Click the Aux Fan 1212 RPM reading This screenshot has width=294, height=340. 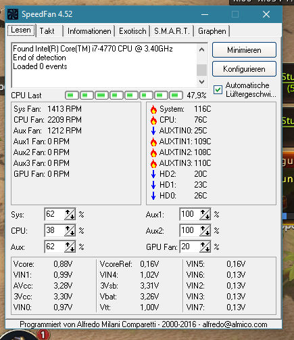[47, 131]
